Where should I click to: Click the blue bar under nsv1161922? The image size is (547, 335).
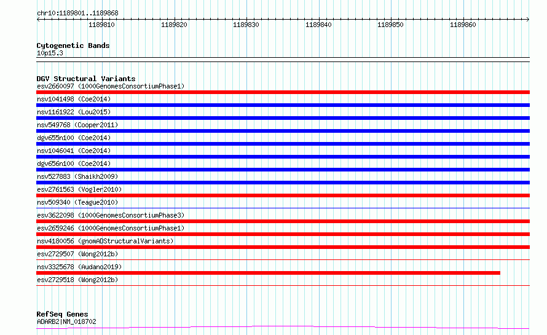tap(283, 118)
